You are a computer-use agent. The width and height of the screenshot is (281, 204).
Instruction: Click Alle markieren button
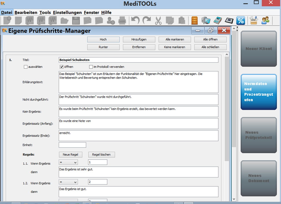(x=175, y=39)
